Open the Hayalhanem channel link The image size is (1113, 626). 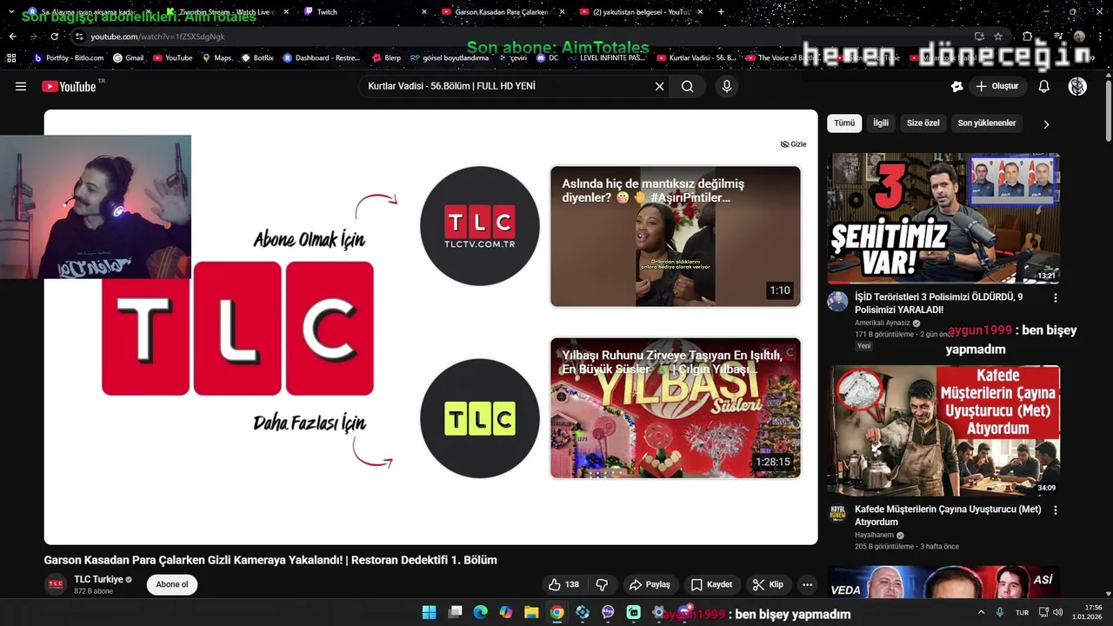(874, 535)
